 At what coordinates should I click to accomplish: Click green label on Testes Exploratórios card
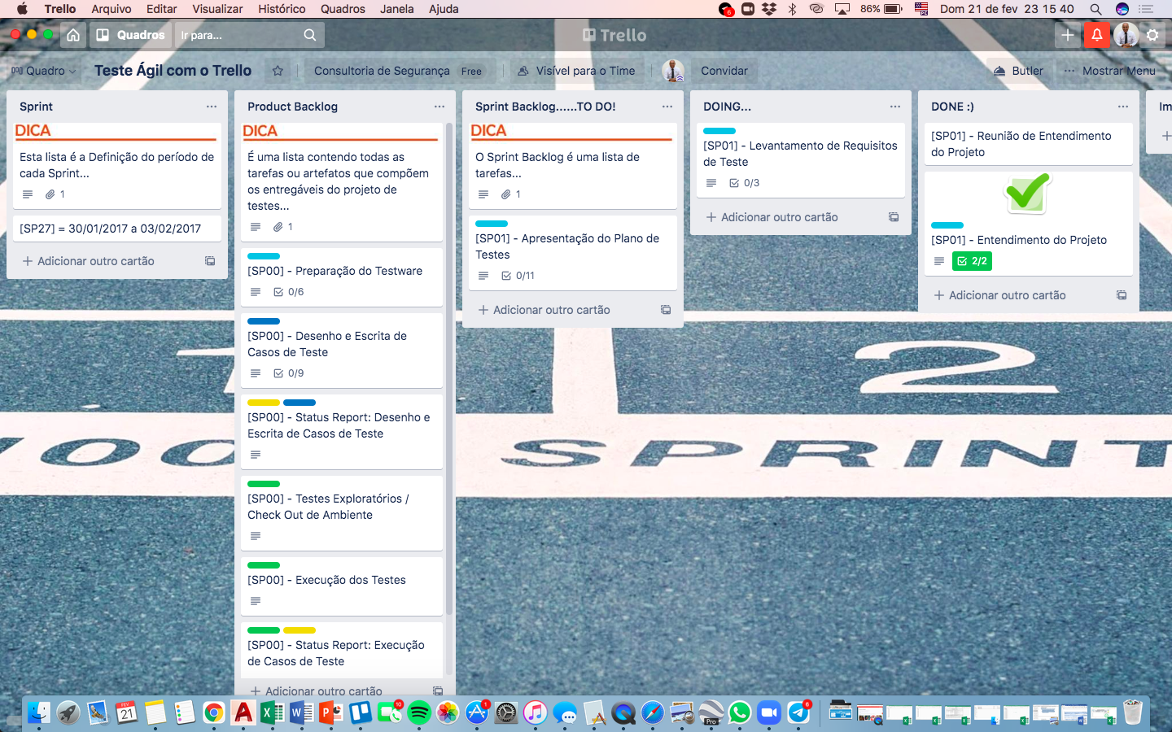[264, 484]
